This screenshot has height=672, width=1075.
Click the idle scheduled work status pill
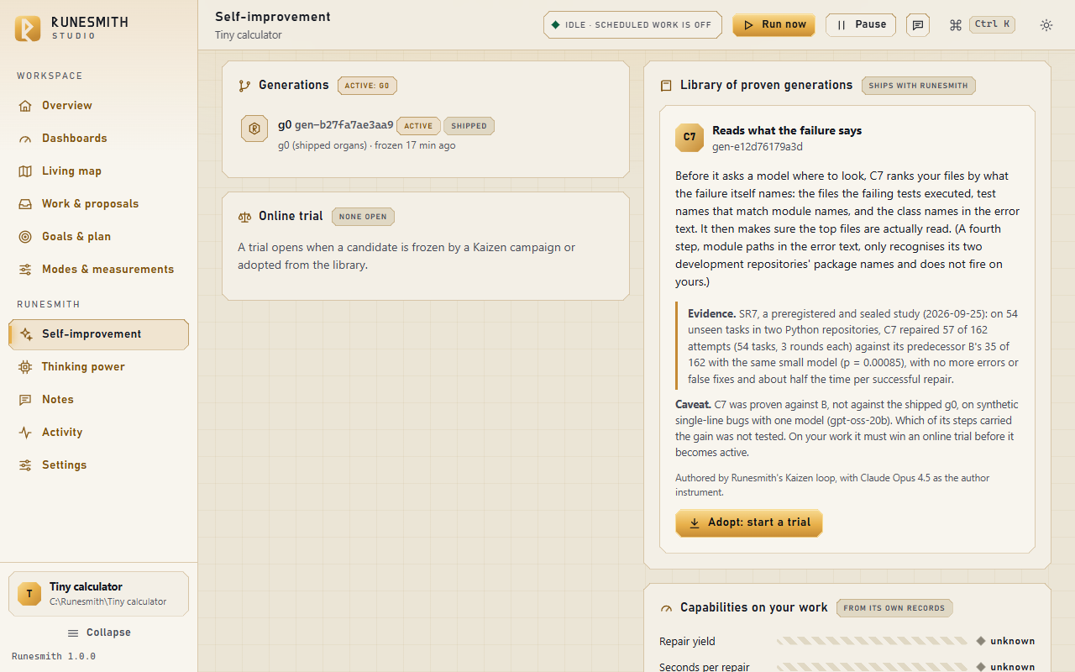coord(634,24)
